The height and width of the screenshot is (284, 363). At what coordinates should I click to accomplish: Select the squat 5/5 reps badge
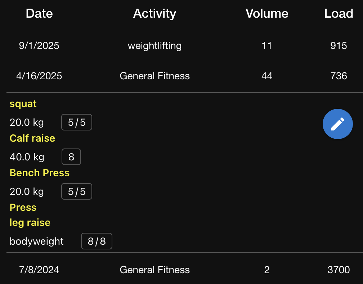(77, 123)
